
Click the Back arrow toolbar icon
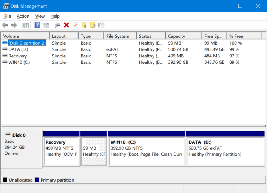tap(5, 25)
